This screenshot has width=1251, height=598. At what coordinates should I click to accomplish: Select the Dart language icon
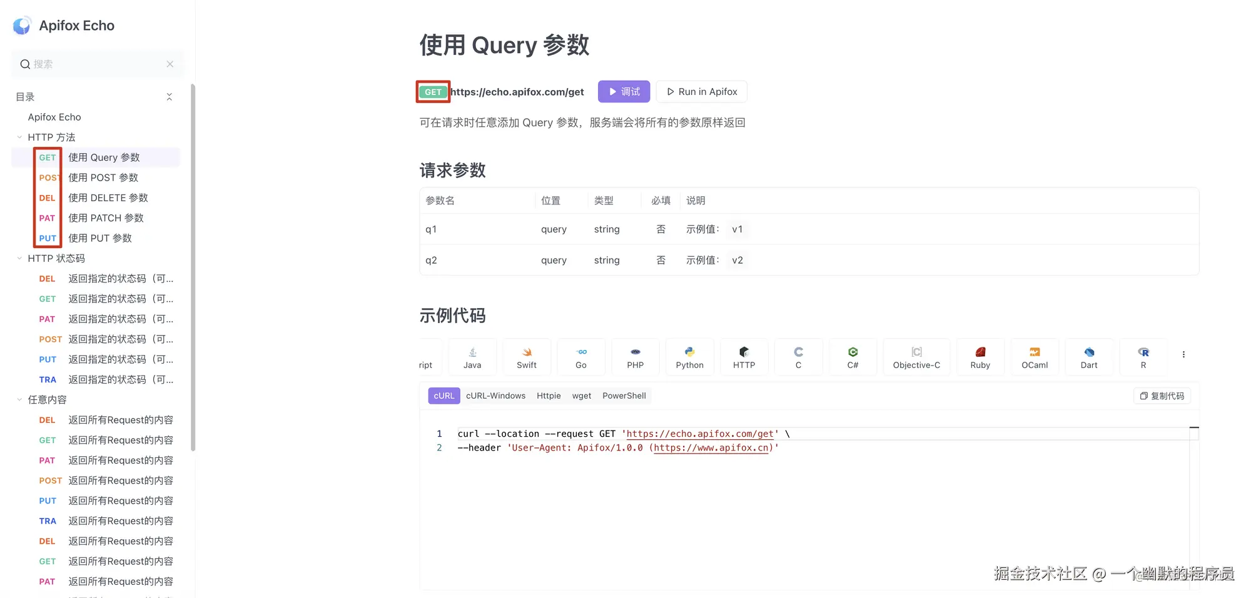(1088, 356)
